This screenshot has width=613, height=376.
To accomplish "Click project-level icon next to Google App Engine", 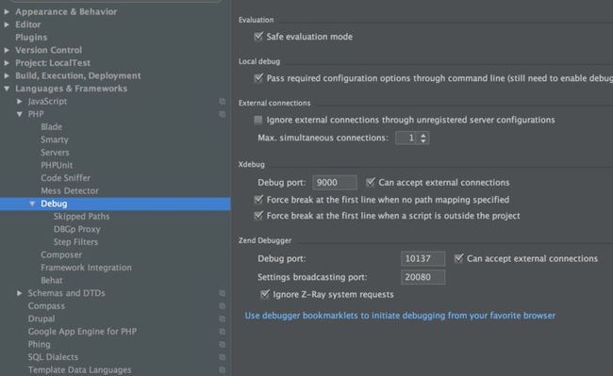I will coord(222,332).
